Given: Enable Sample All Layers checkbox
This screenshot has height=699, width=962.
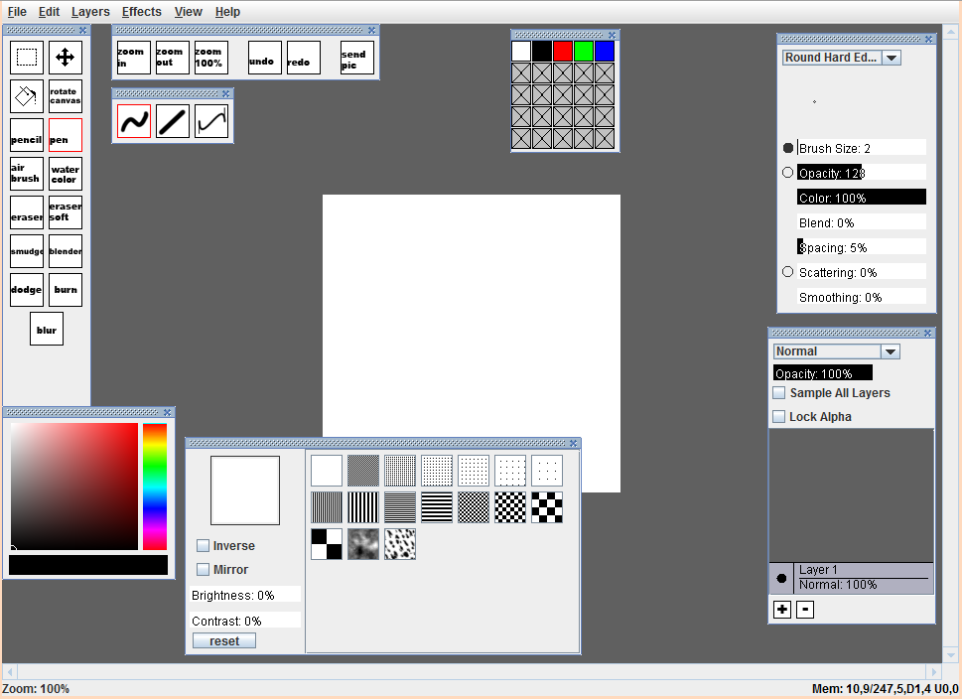Looking at the screenshot, I should (779, 393).
